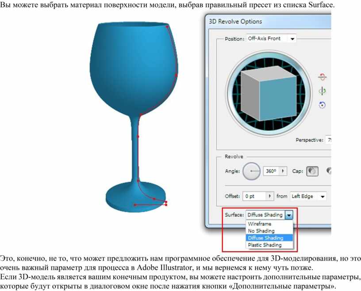Select Plastic Shading from the Surface list
Viewport: 361px width, 291px height.
269,245
